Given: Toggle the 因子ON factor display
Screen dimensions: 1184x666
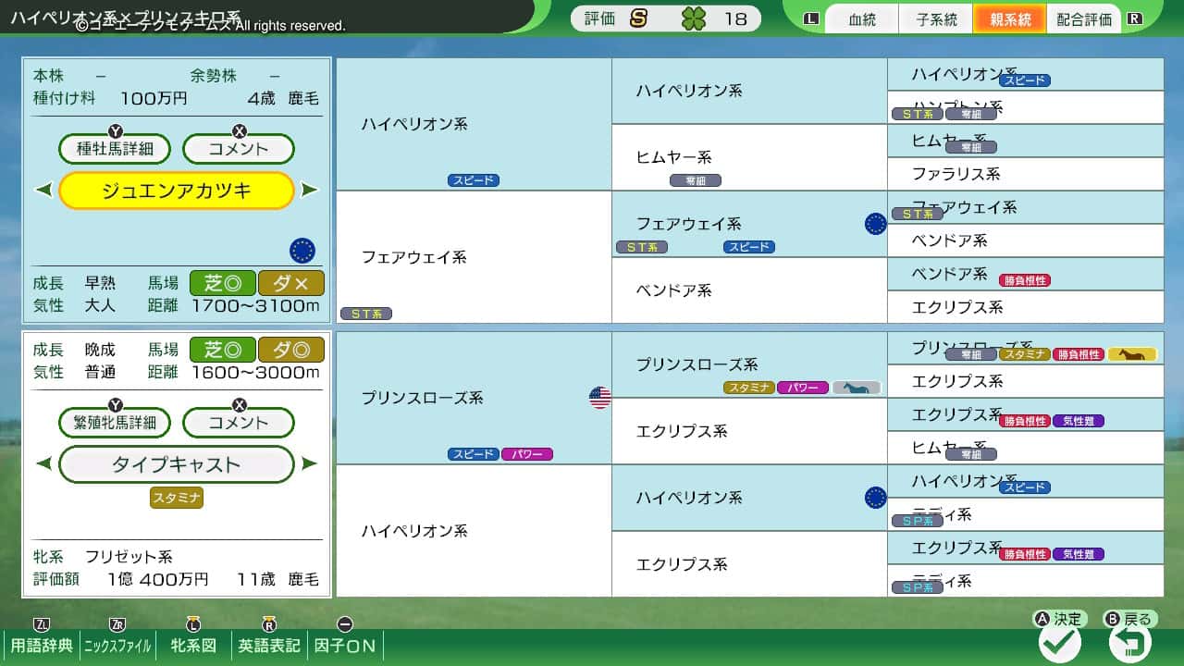Looking at the screenshot, I should coord(346,645).
